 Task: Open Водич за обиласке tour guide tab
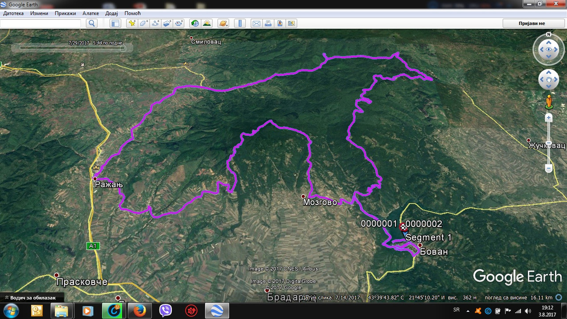[x=32, y=298]
